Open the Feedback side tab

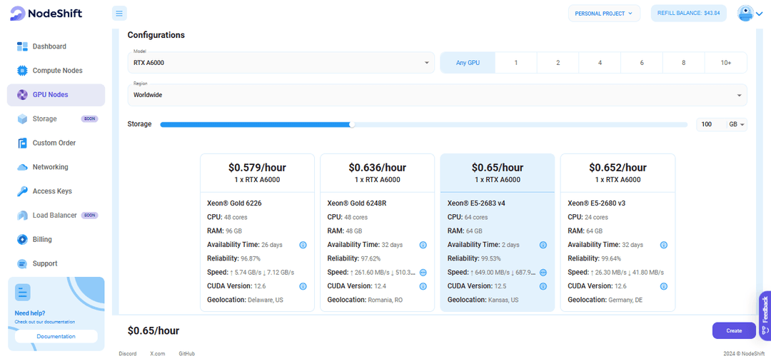[765, 315]
